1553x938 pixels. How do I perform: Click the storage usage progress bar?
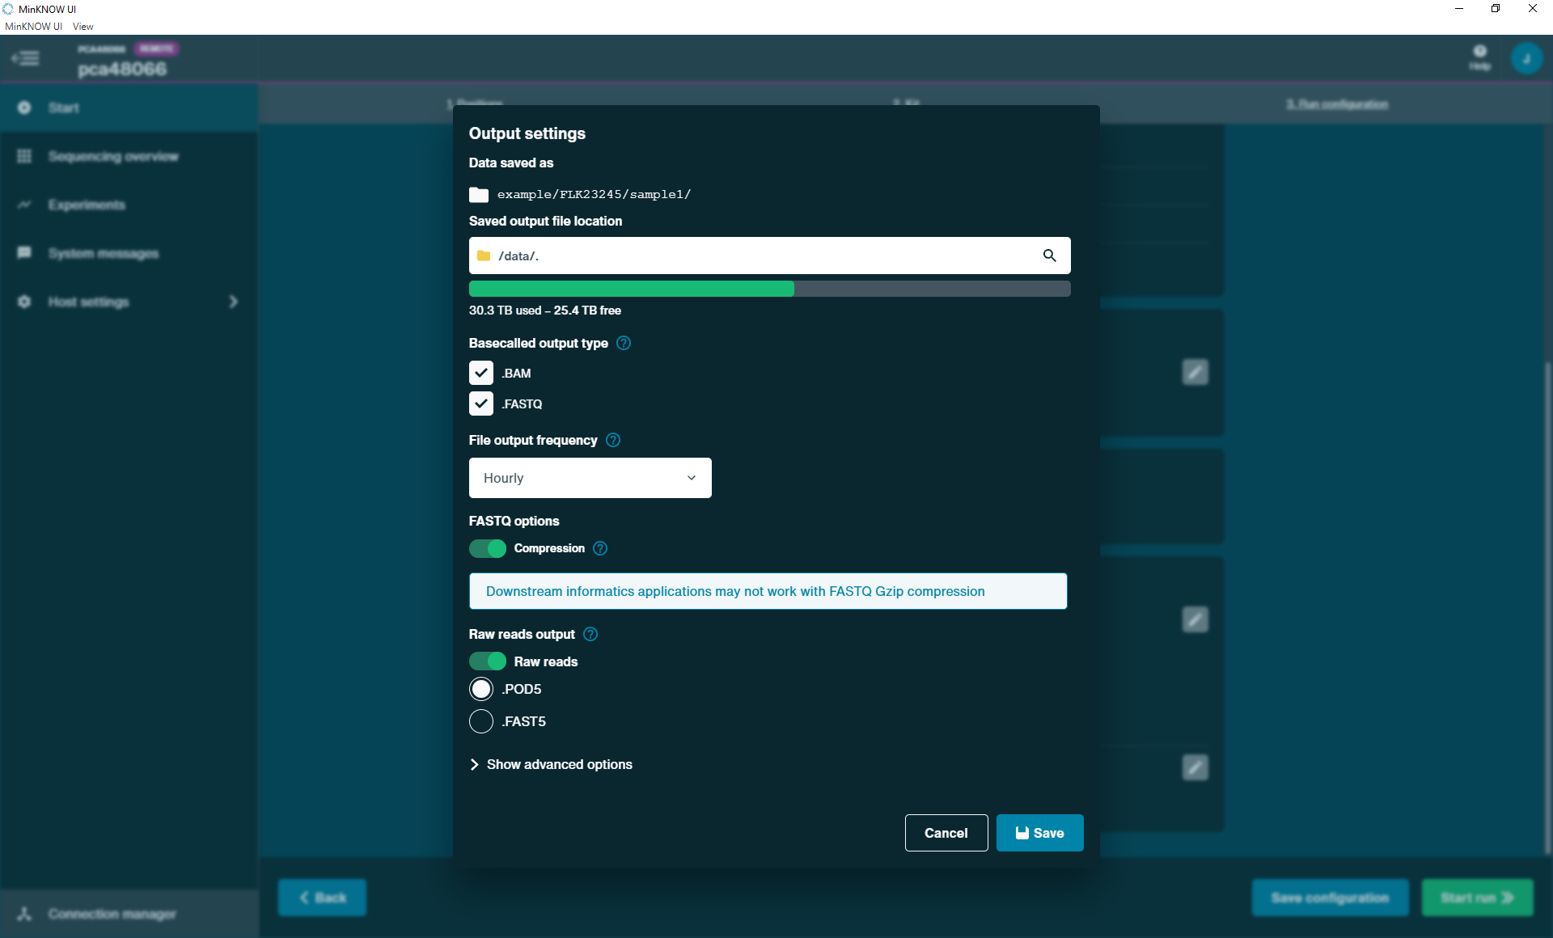tap(769, 289)
